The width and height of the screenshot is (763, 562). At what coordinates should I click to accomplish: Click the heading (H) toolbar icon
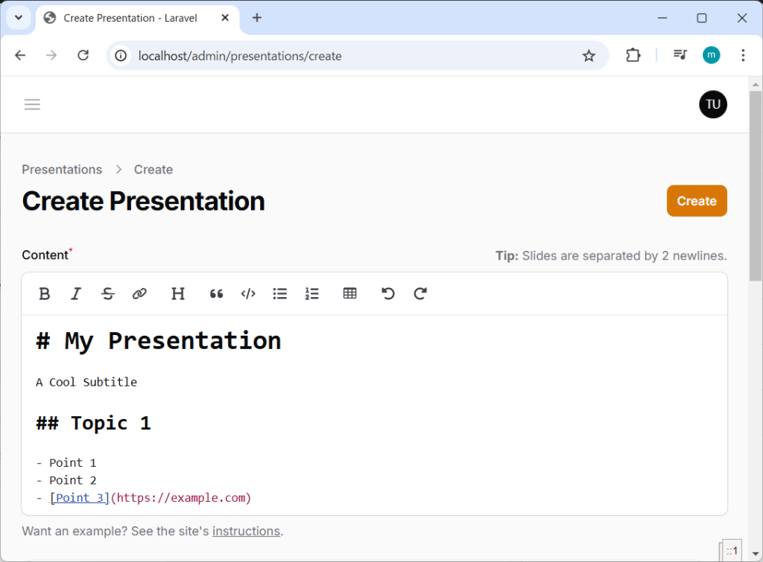(x=178, y=294)
